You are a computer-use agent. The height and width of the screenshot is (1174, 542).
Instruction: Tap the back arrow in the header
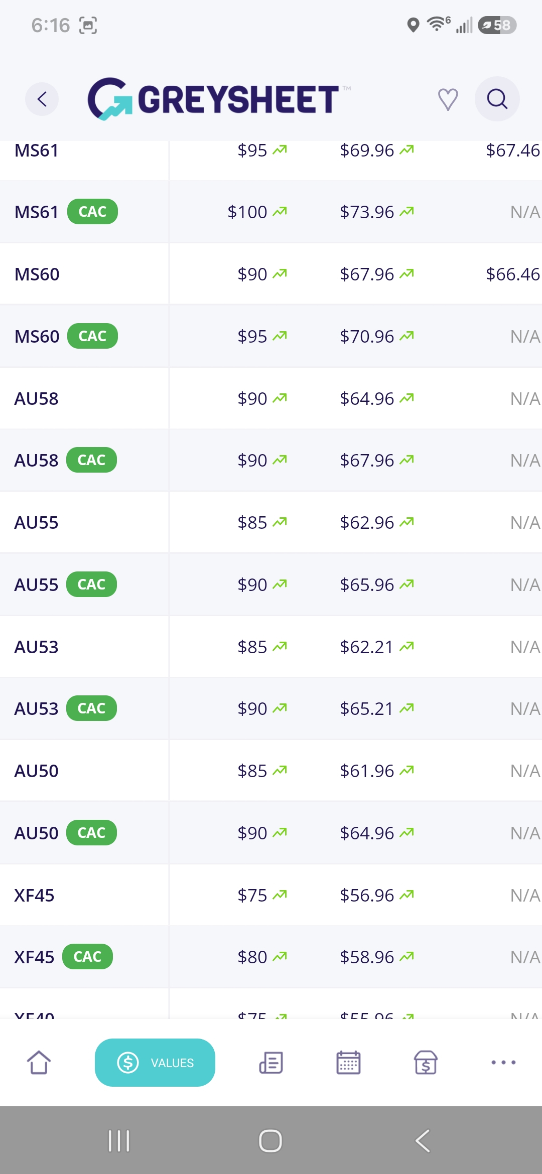tap(42, 99)
